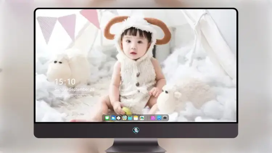Open the Clock app in the dock
Viewport: 272px width, 153px height.
click(x=119, y=118)
